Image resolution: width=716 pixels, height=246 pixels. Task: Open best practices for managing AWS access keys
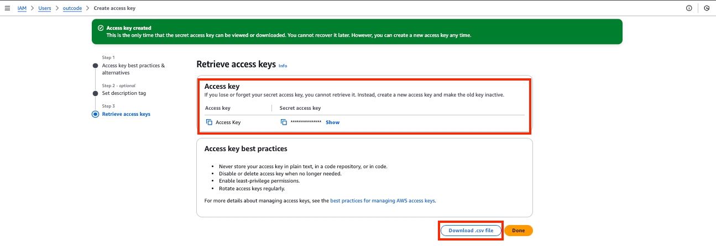[383, 201]
